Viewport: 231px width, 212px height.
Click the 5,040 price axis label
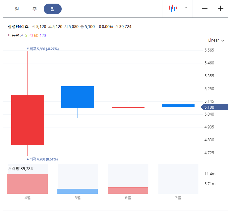point(209,114)
